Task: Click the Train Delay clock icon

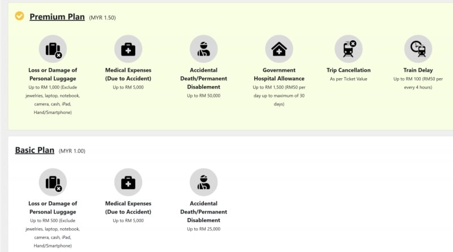Action: (x=418, y=49)
